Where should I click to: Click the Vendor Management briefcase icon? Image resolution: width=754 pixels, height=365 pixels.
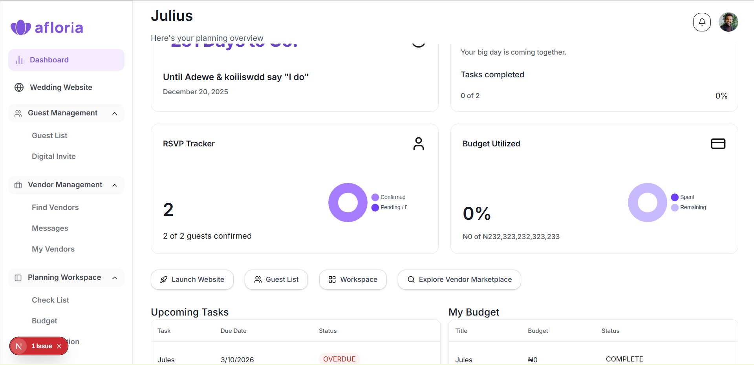click(x=18, y=185)
